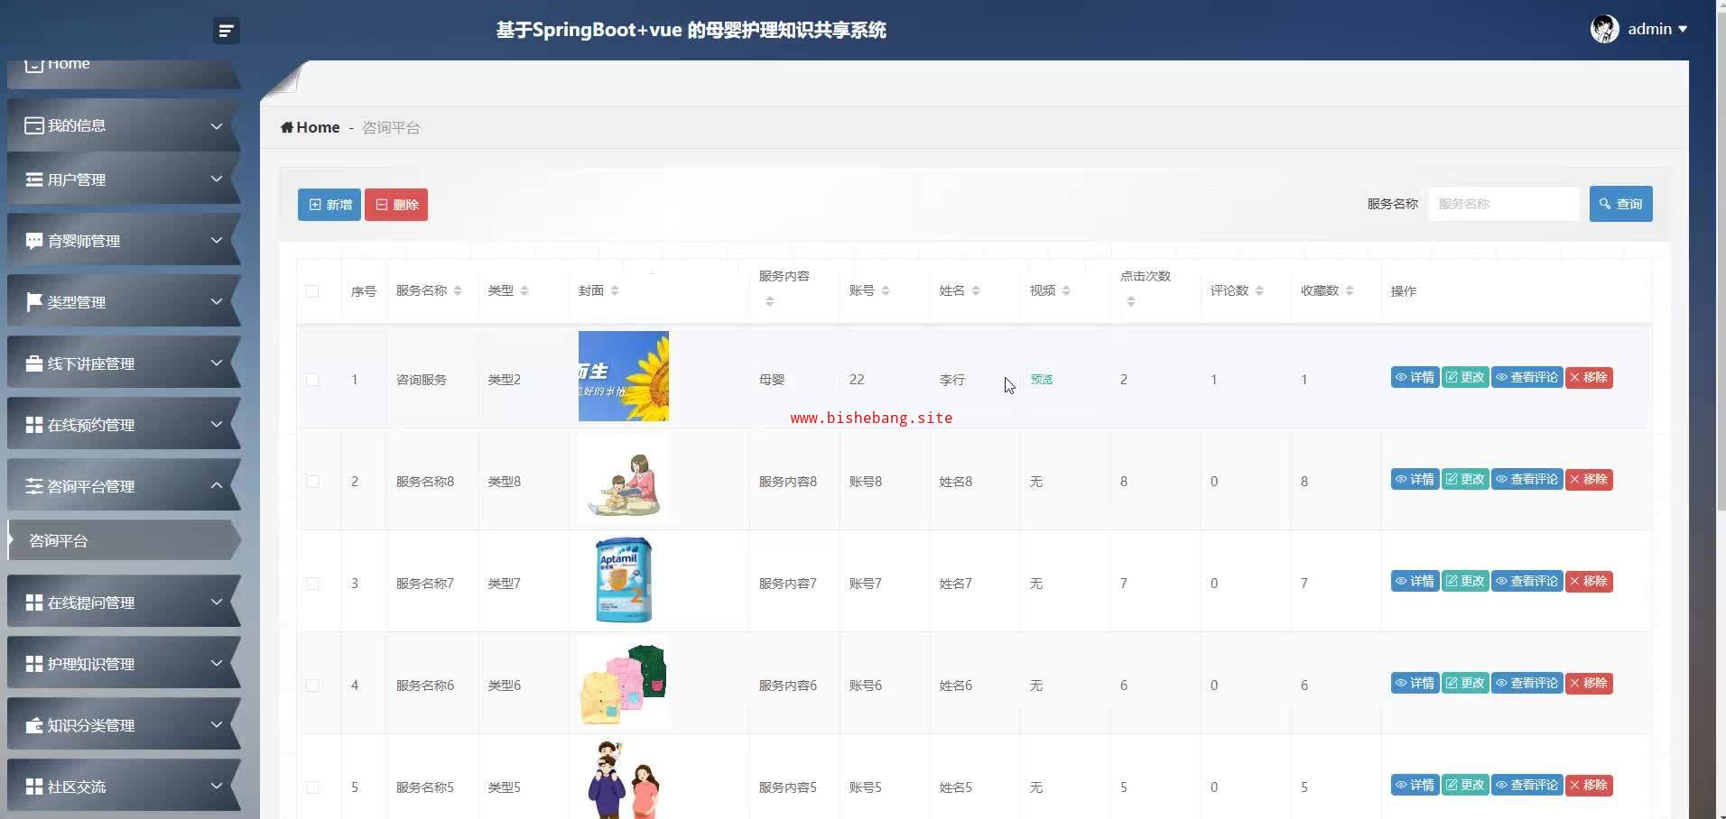Click the 预览 video link for 咨询服务
The width and height of the screenshot is (1726, 819).
[x=1042, y=380]
